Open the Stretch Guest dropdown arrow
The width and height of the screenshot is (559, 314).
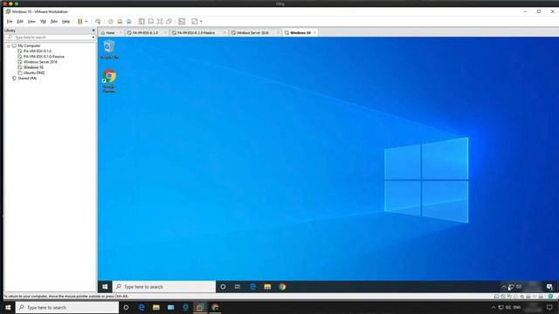[x=201, y=21]
